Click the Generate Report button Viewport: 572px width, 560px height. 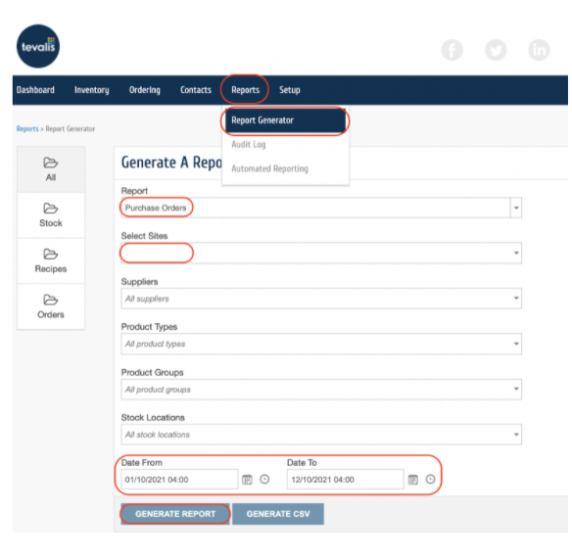(x=175, y=514)
